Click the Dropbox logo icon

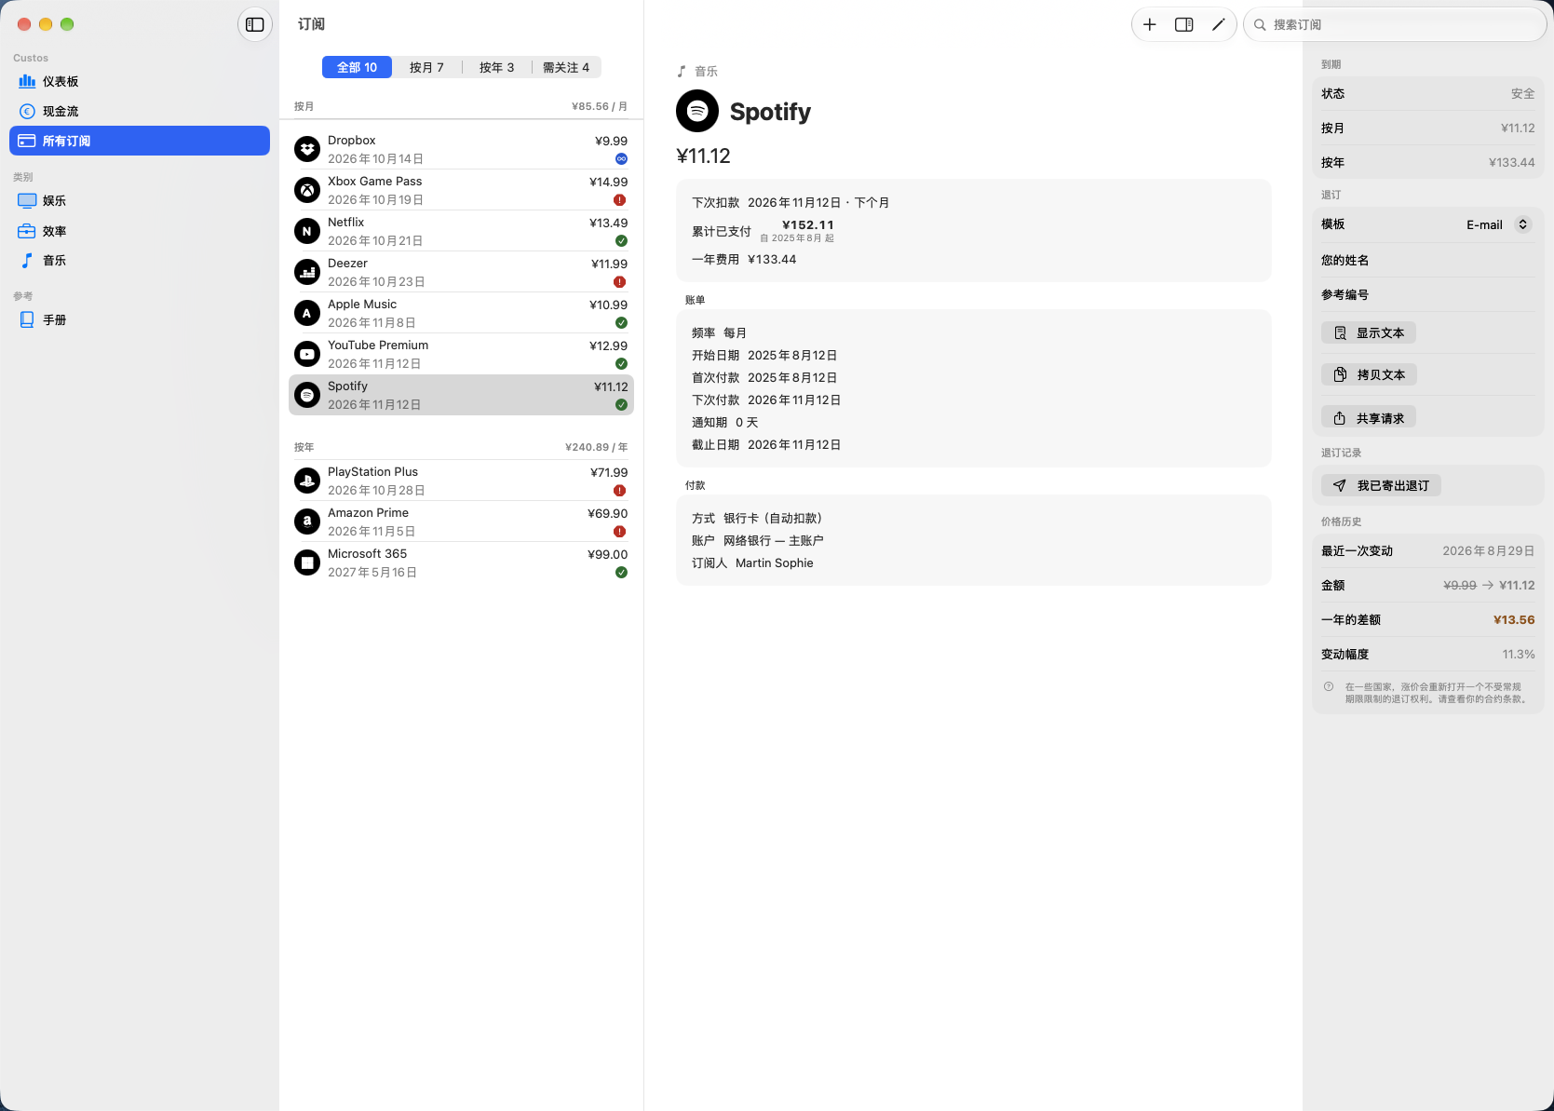[307, 149]
